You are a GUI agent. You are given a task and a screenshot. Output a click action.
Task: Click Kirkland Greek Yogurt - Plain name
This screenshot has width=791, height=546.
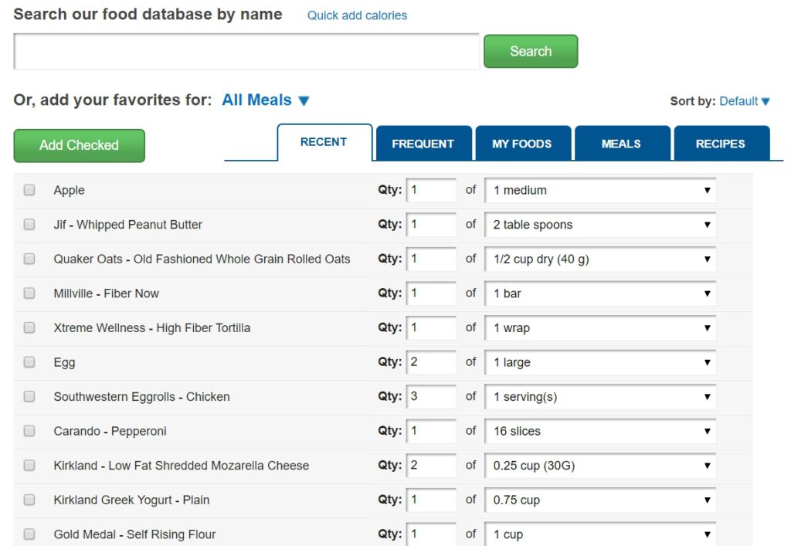point(131,500)
